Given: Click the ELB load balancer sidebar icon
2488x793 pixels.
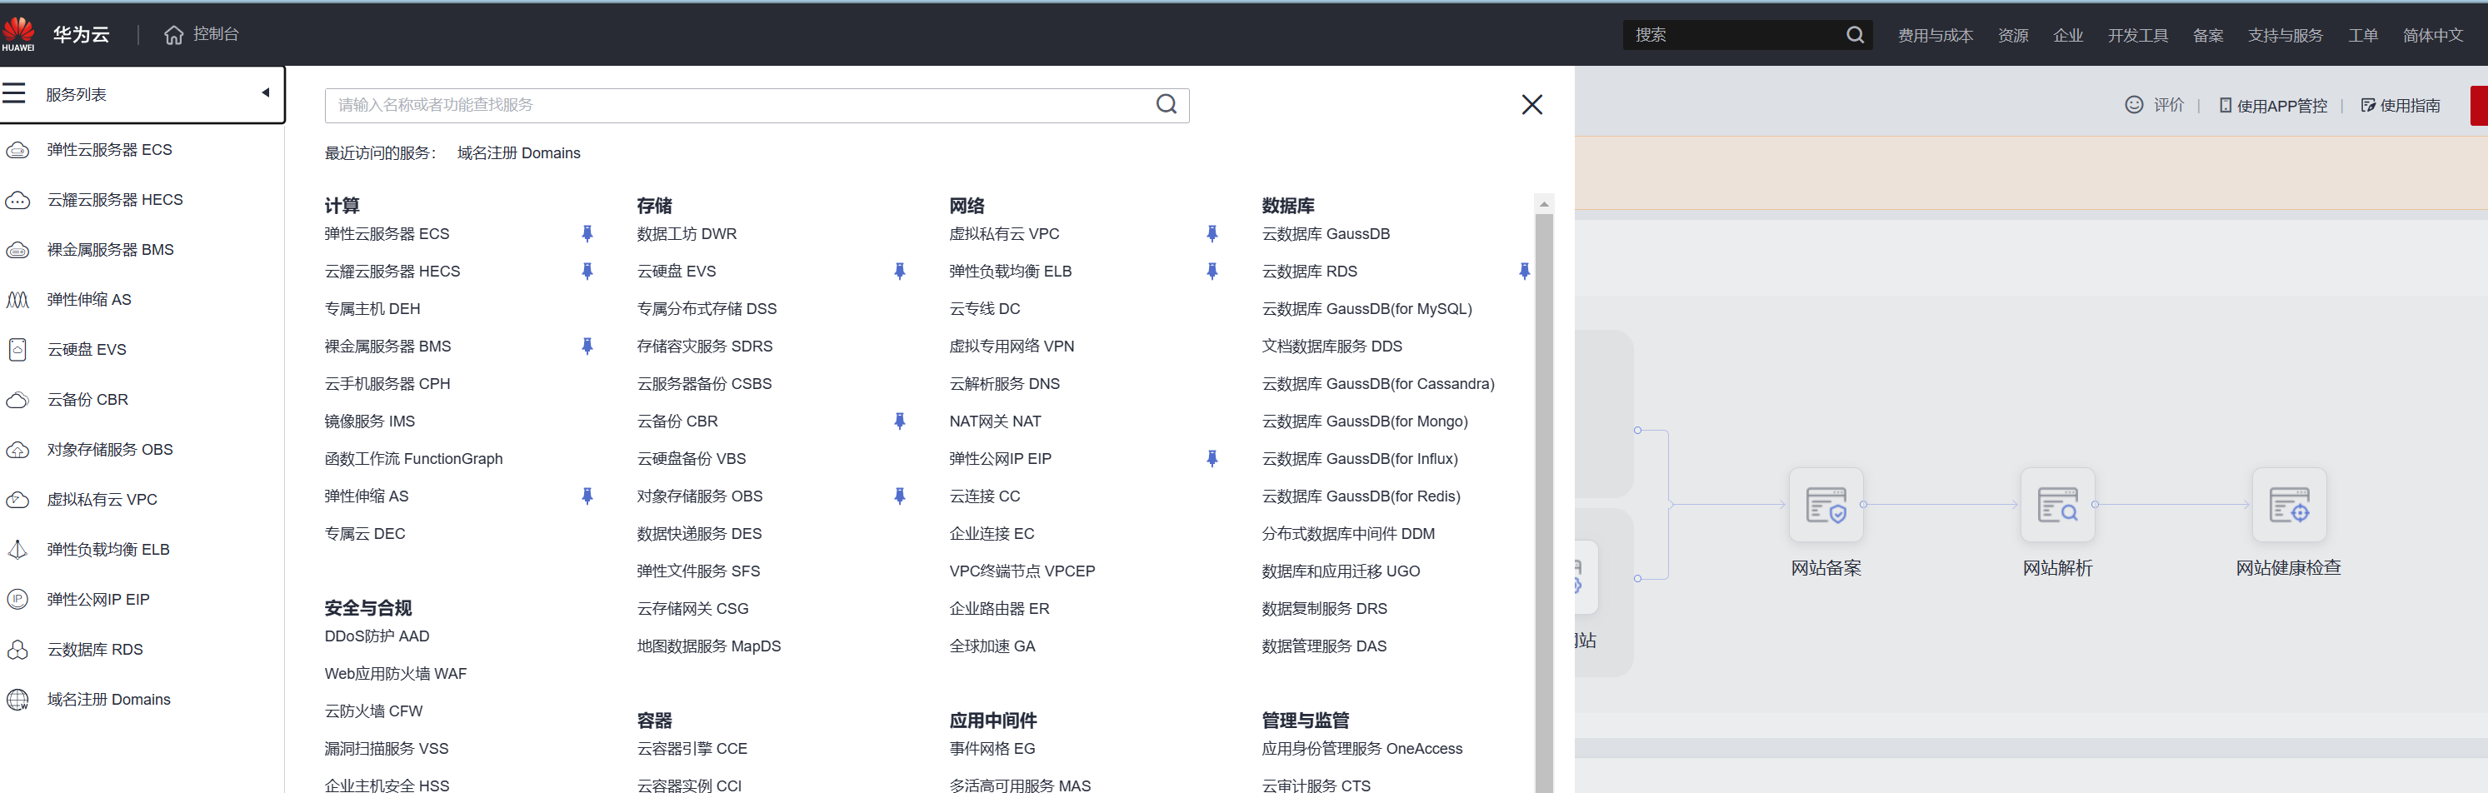Looking at the screenshot, I should click(x=17, y=550).
